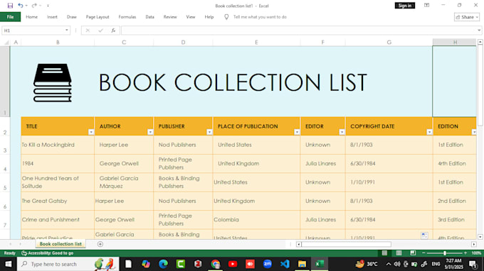This screenshot has height=271, width=484.
Task: Click the Accessibility: Good to go status
Action: click(47, 253)
